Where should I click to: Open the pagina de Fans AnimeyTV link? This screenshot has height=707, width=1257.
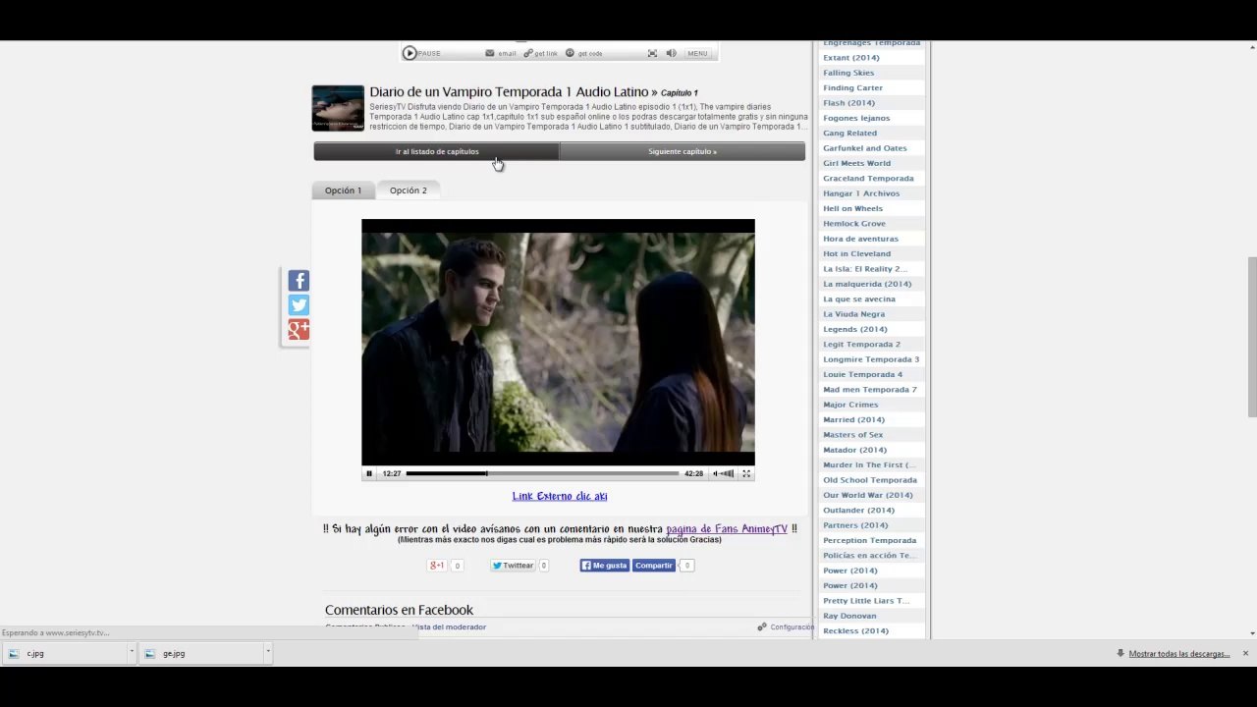[x=727, y=528]
